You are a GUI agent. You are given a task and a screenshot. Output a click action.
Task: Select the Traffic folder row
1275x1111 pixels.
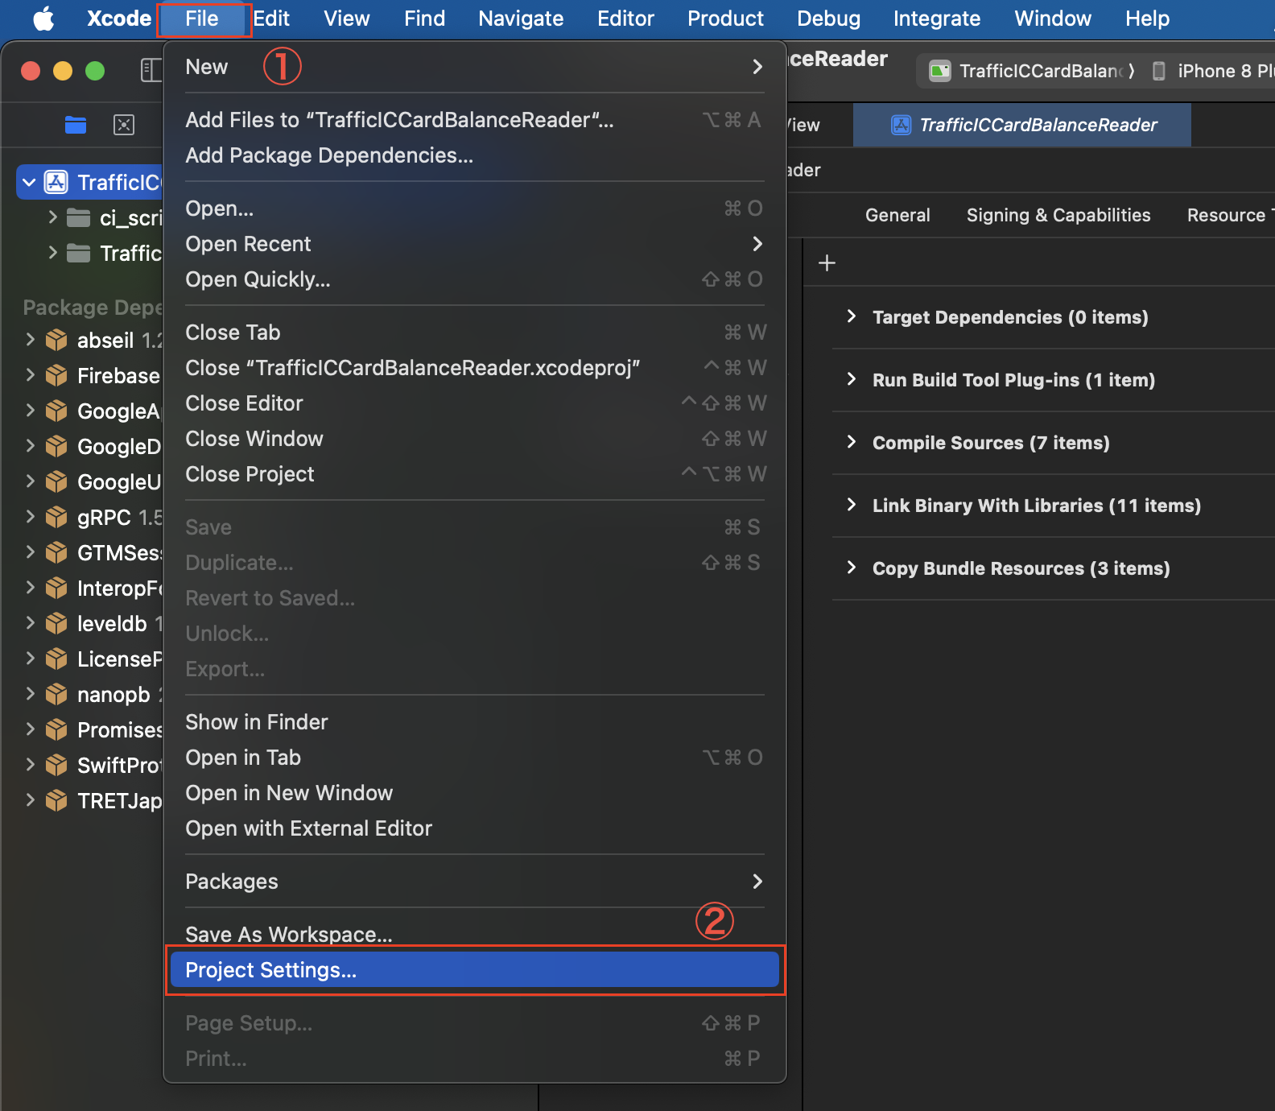pyautogui.click(x=90, y=253)
